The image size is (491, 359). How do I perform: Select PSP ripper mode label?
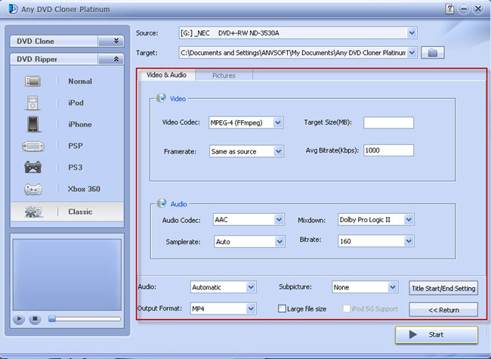point(76,146)
